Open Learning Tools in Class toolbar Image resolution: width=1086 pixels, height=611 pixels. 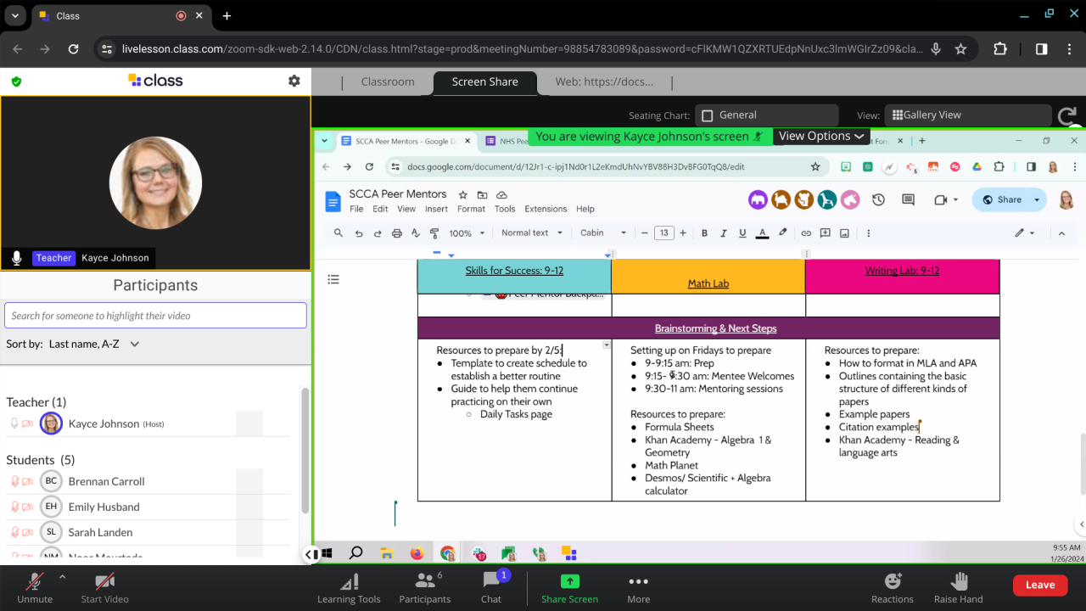point(349,587)
